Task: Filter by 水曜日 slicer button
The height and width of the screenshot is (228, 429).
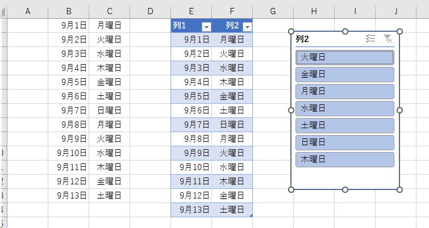Action: tap(344, 108)
